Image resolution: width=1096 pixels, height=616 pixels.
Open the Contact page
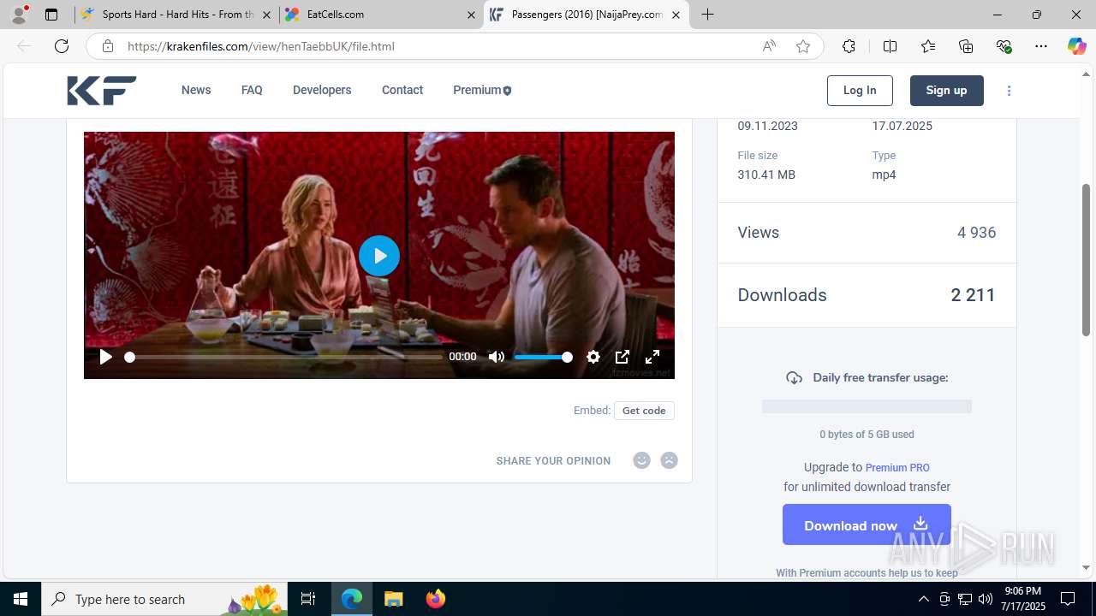(x=402, y=90)
